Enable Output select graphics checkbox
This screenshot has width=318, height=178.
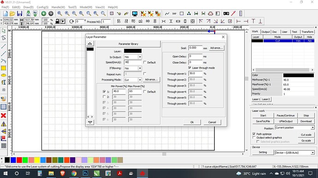254,138
